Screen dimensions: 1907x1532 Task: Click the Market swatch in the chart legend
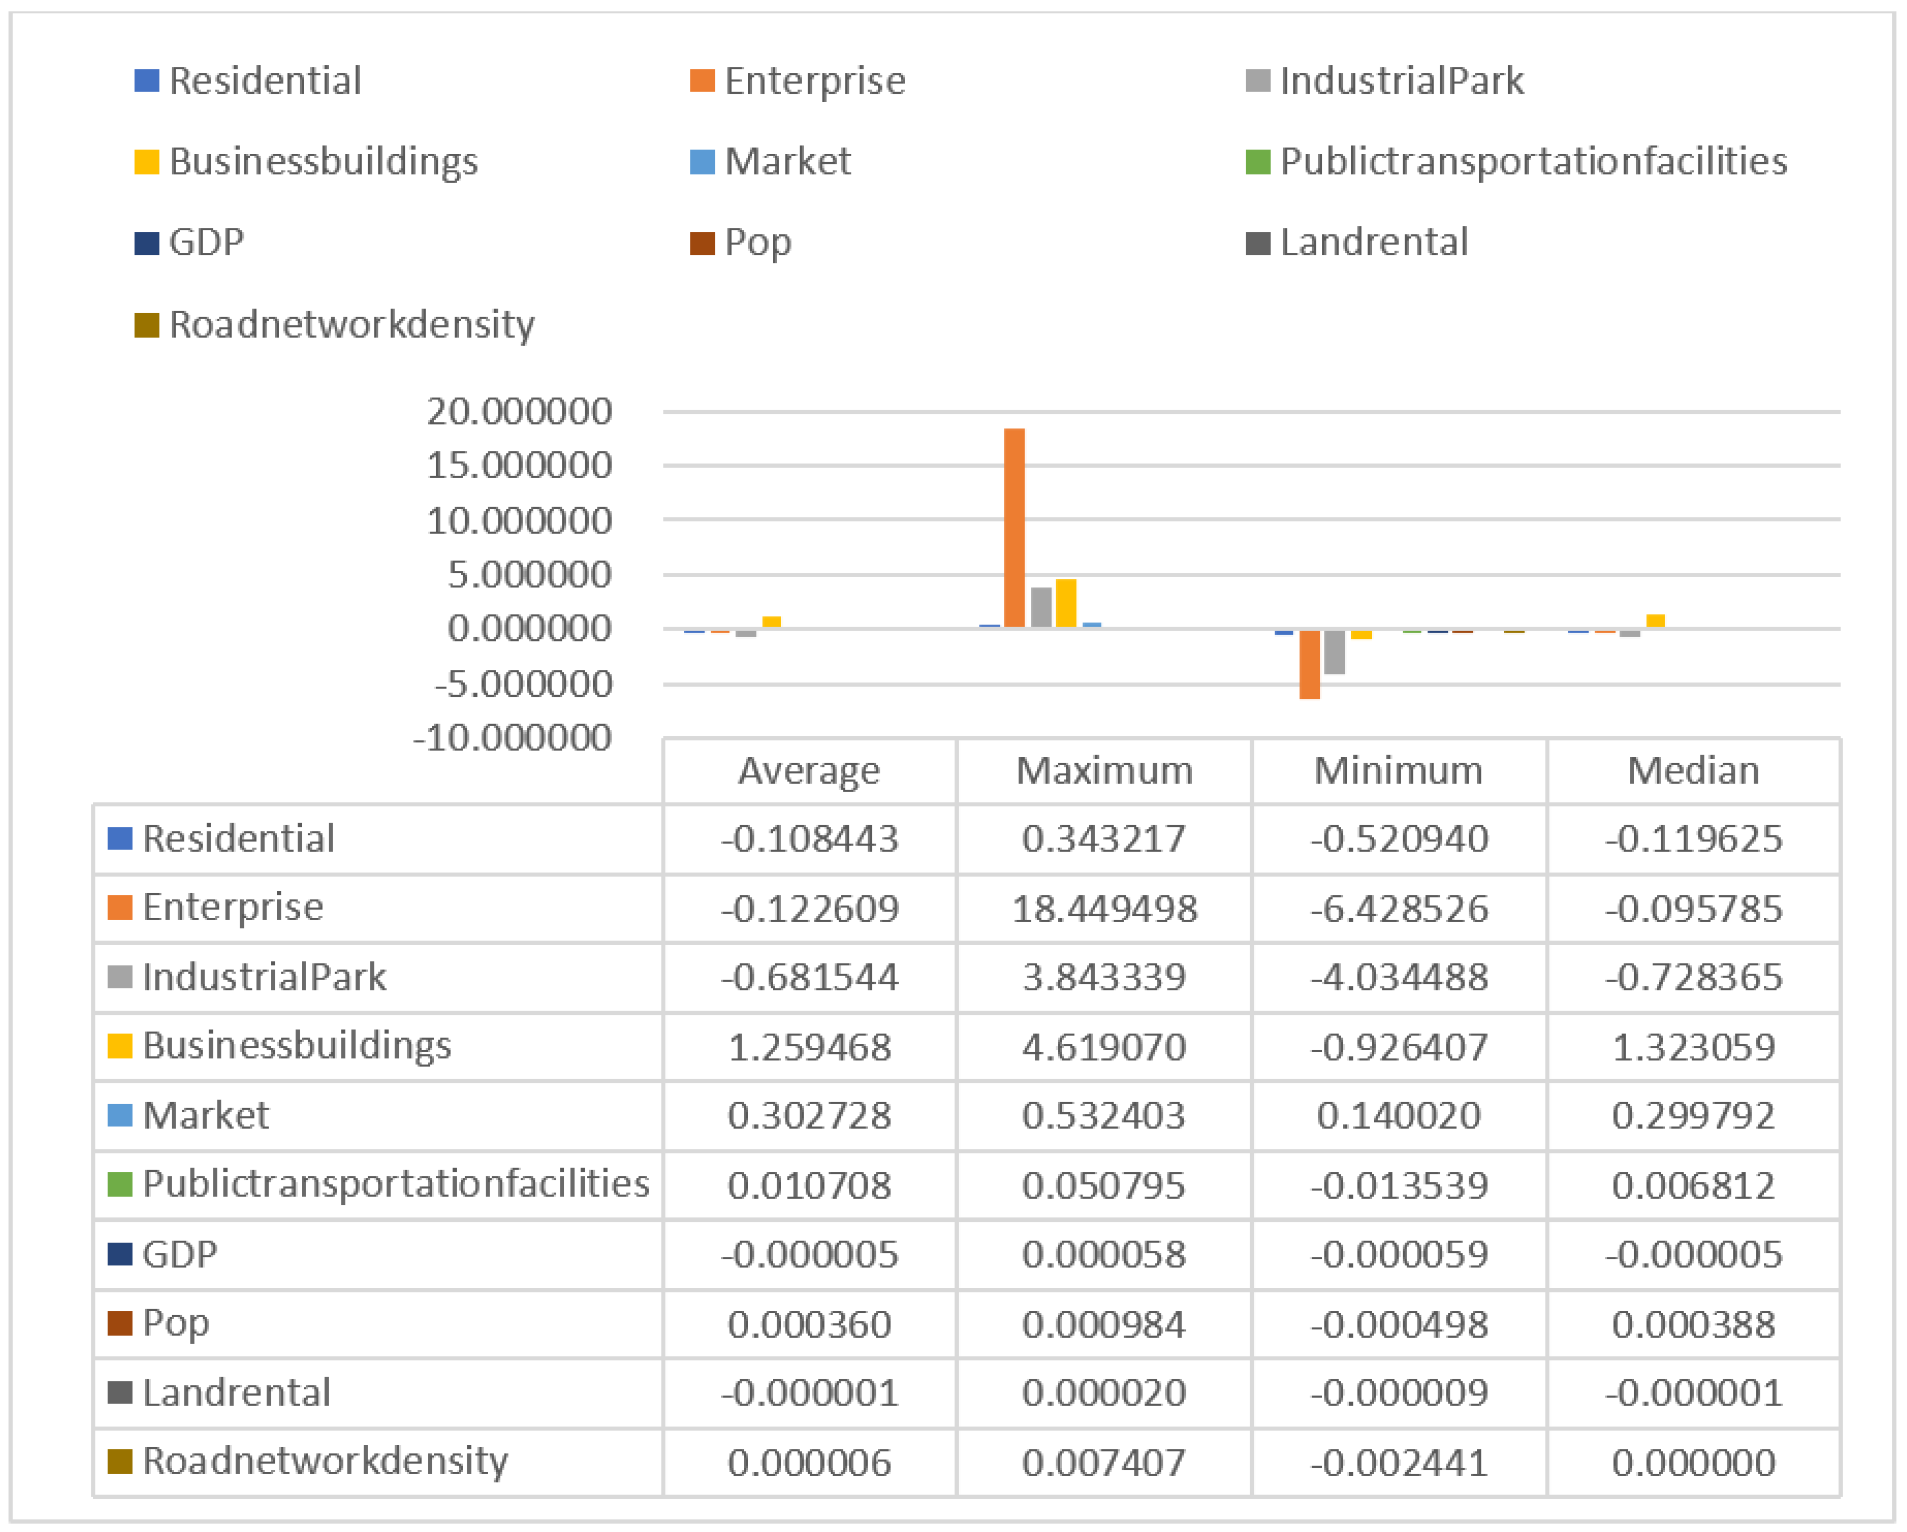tap(701, 162)
